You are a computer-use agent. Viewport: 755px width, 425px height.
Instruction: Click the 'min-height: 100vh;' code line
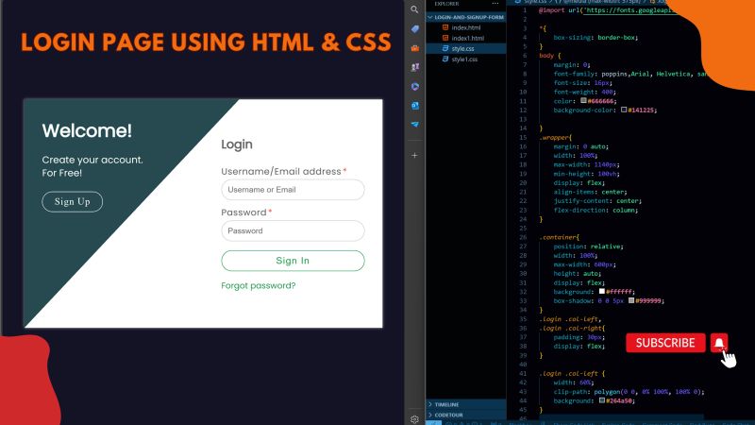[x=586, y=174]
